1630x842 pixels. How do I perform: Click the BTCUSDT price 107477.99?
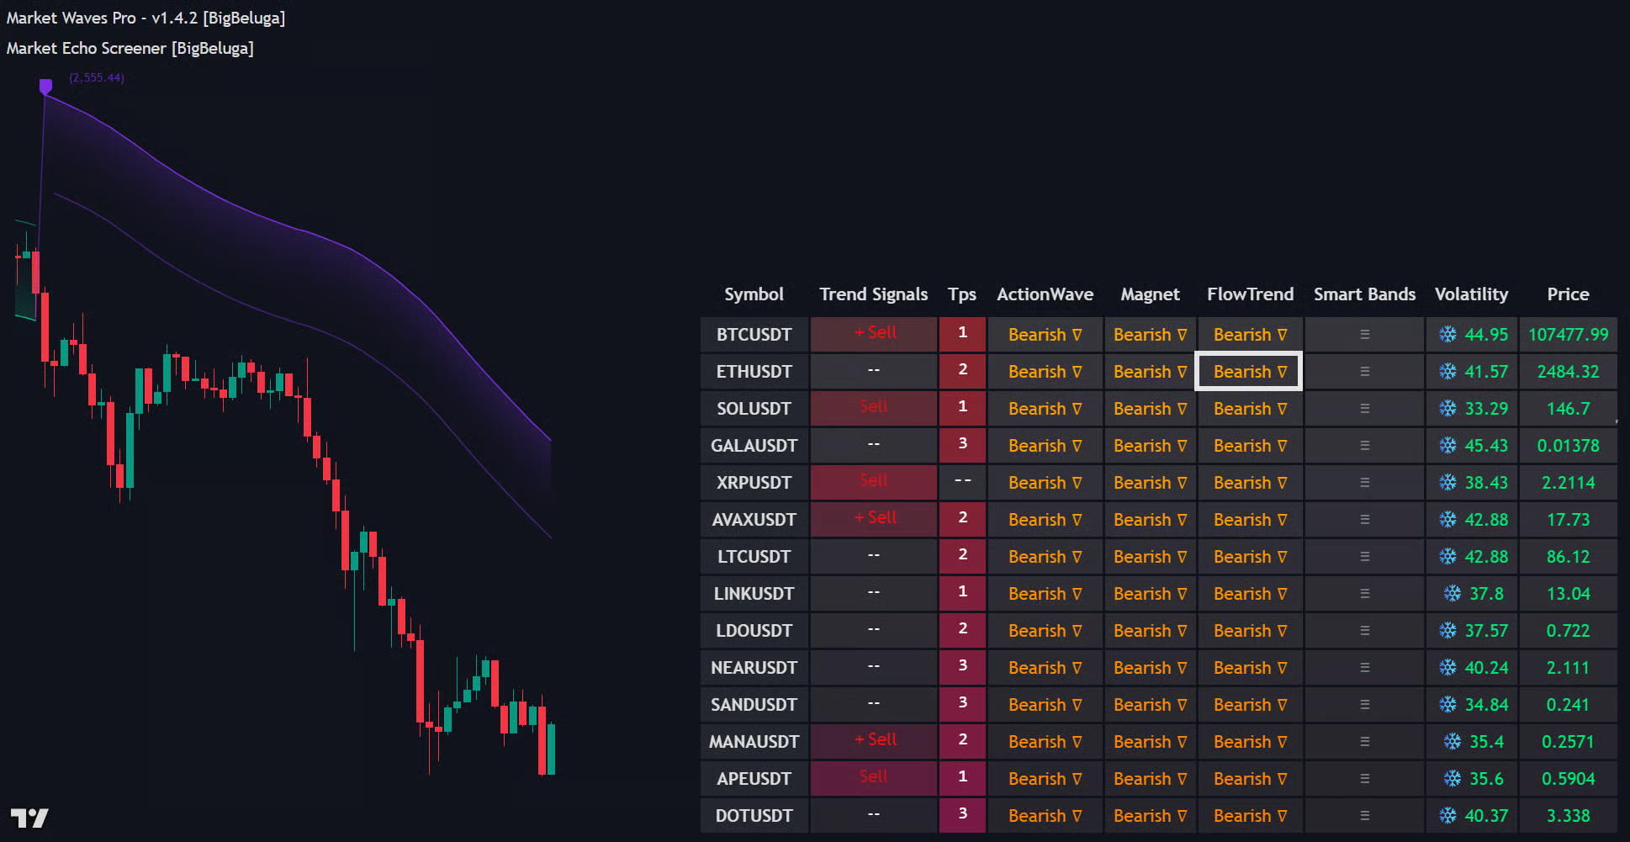(x=1568, y=335)
